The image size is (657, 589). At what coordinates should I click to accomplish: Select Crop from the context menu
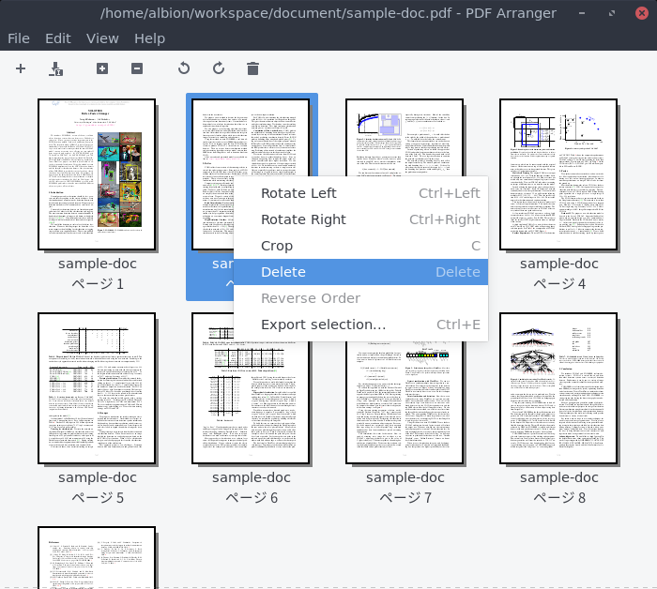[x=277, y=246]
